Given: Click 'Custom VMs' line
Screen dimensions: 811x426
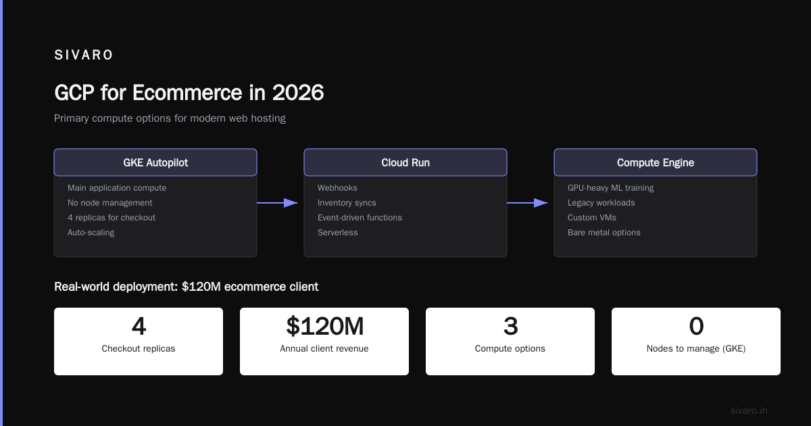Looking at the screenshot, I should pyautogui.click(x=592, y=218).
